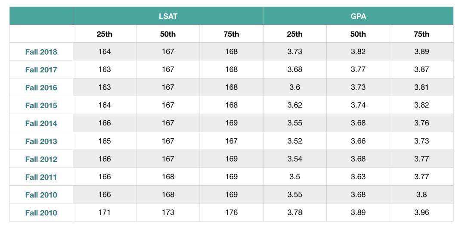Click the cell showing 171

pyautogui.click(x=104, y=212)
